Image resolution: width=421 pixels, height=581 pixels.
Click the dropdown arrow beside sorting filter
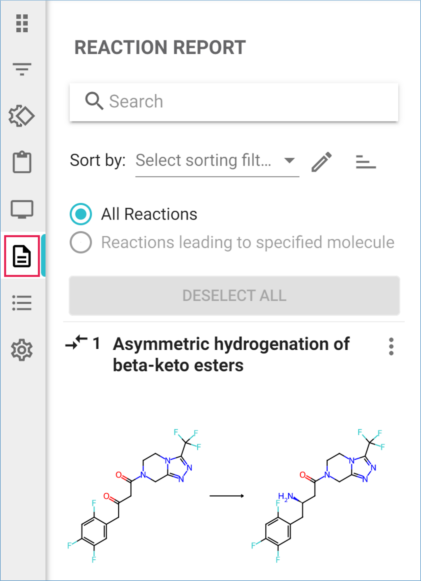[x=289, y=161]
